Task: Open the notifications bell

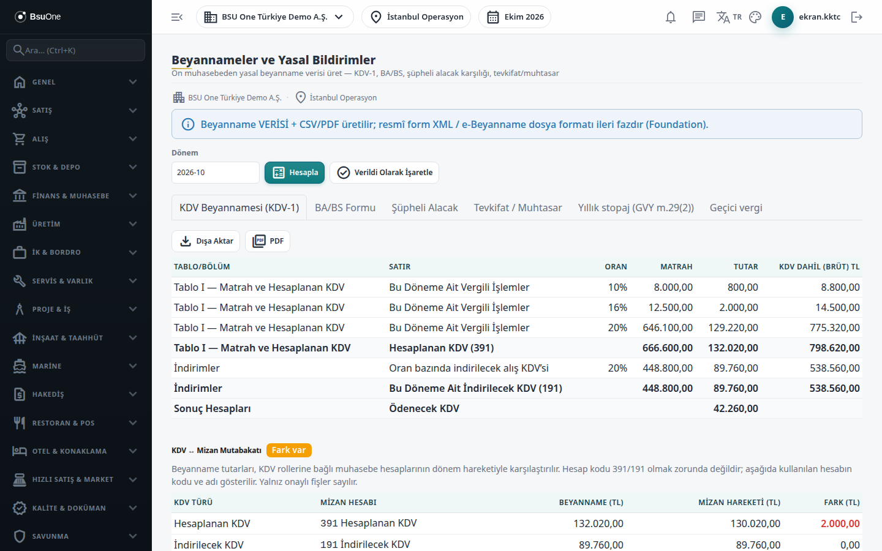Action: 671,17
